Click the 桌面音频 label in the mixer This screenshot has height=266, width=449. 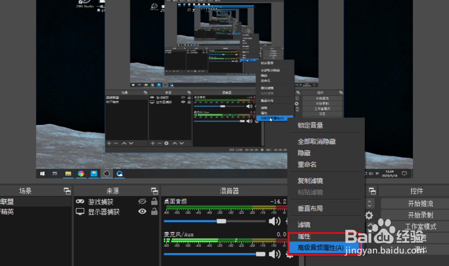[x=175, y=201]
